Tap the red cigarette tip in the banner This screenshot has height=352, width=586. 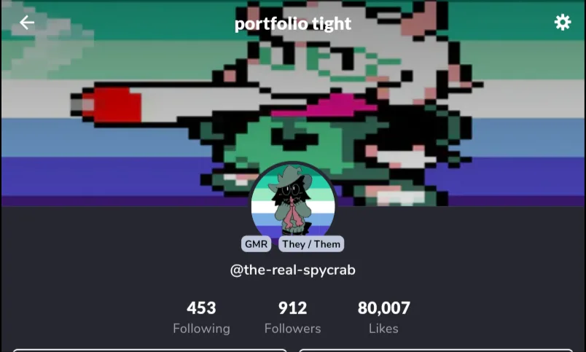[x=112, y=105]
